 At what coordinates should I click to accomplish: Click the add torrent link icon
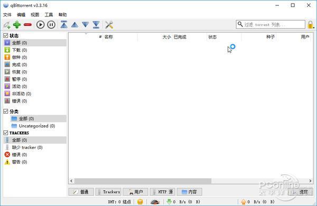(x=7, y=25)
